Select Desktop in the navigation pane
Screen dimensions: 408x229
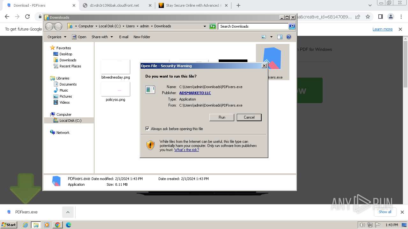click(63, 54)
